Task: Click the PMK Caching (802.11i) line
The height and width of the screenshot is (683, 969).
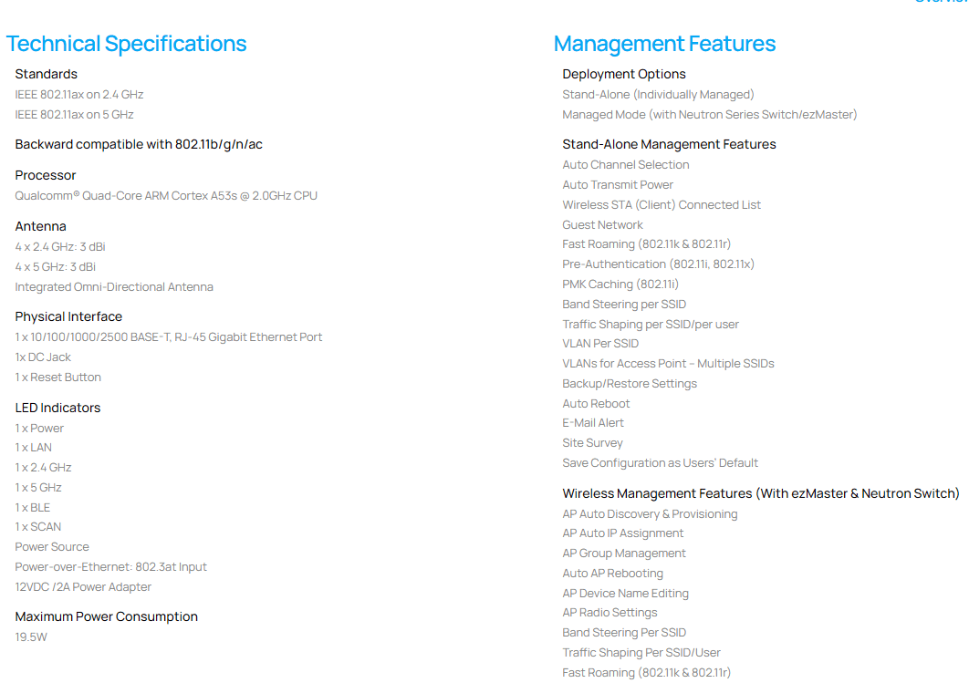Action: click(620, 285)
